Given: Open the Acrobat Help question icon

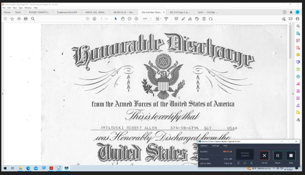Looking at the screenshot, I should pyautogui.click(x=285, y=12).
